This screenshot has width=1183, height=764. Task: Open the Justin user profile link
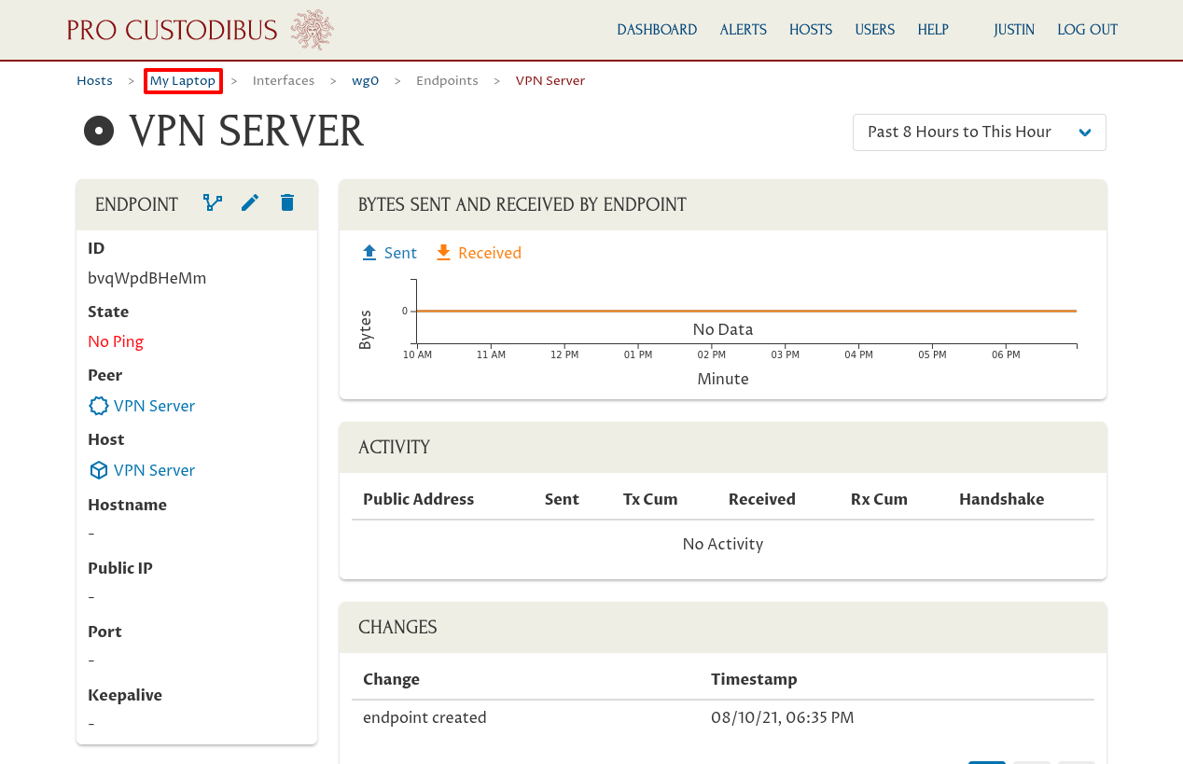point(1014,30)
